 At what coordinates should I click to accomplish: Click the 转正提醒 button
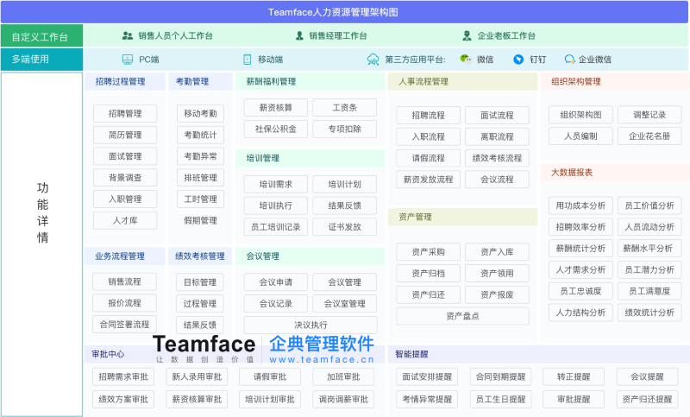coord(574,377)
